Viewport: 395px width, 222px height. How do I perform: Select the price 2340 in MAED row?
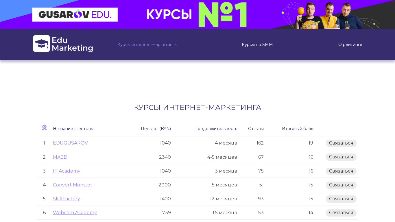165,157
